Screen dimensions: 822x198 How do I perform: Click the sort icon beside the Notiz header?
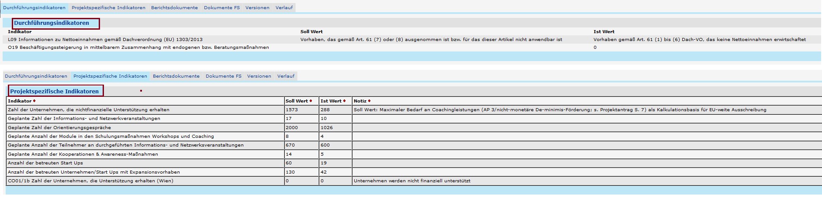click(370, 101)
